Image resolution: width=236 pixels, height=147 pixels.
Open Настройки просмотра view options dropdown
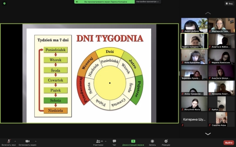point(148,2)
